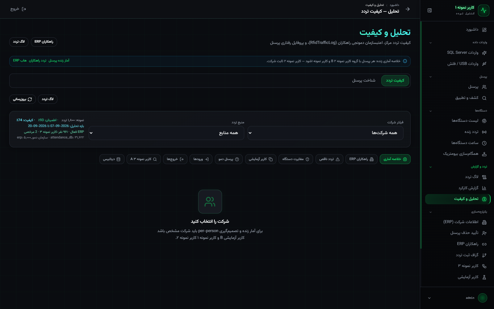Click the خروج logout button
The height and width of the screenshot is (309, 494).
18,9
